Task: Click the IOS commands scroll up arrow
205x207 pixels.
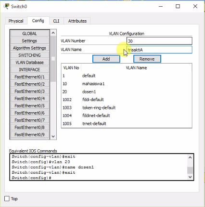Action: click(x=190, y=157)
